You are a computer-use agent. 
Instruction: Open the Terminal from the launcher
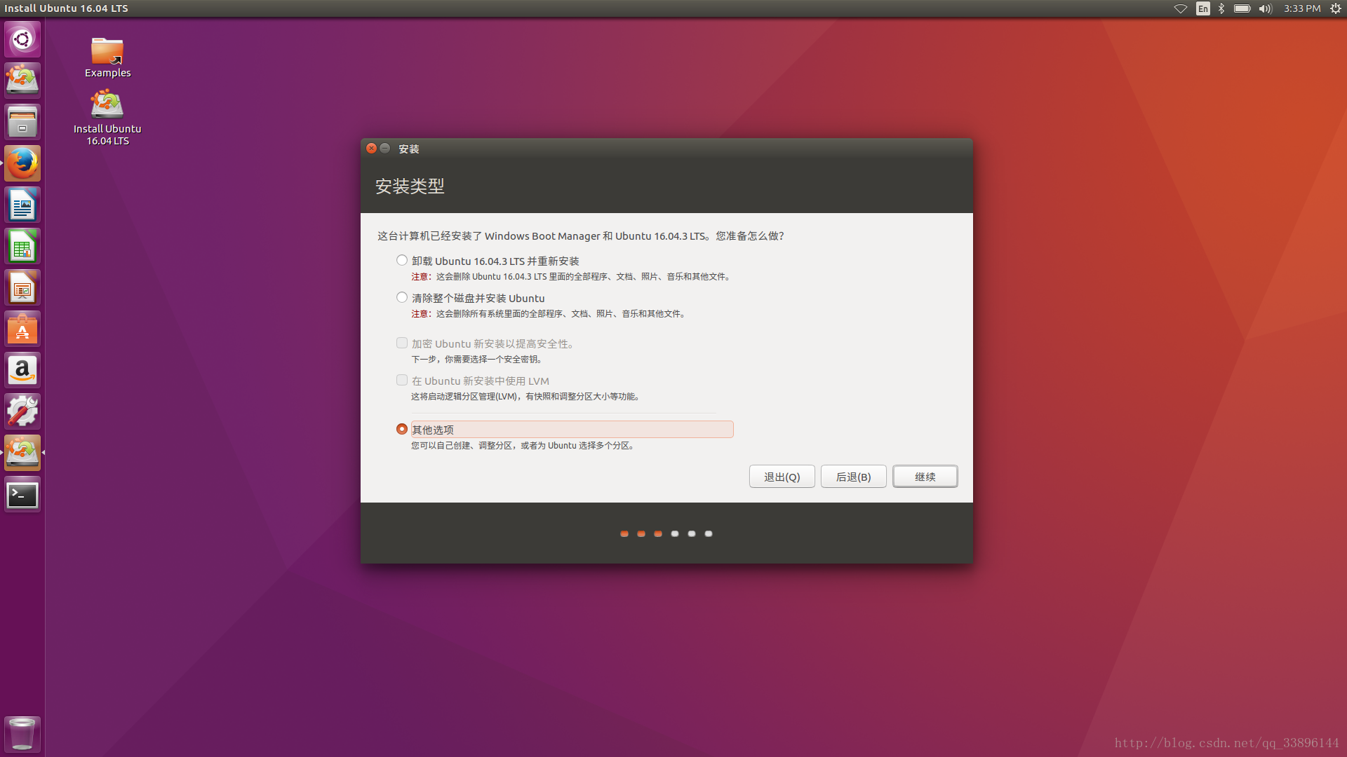[22, 495]
